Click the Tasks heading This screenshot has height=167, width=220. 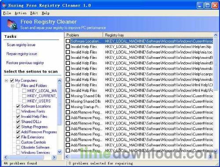10,36
